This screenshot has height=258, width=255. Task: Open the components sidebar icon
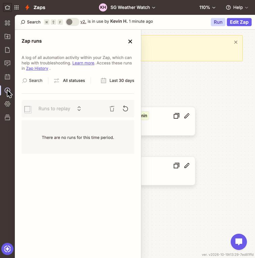pos(7,23)
